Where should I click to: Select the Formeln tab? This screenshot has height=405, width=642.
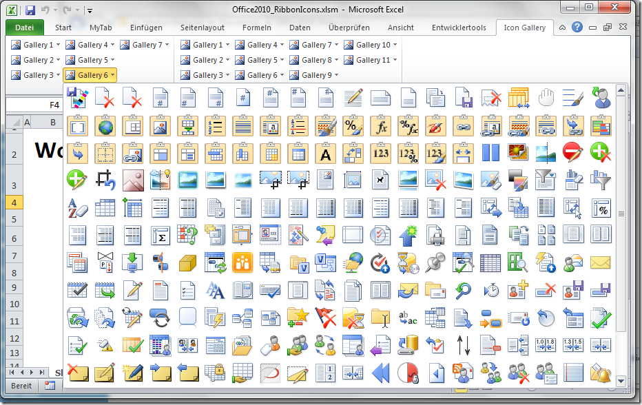click(x=257, y=28)
